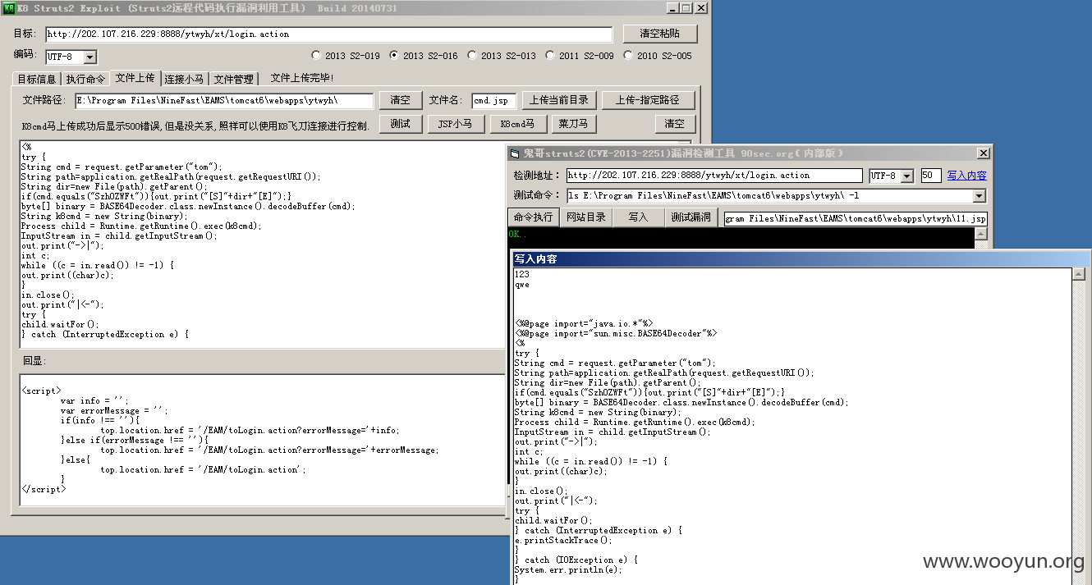This screenshot has width=1092, height=585.
Task: Click the K8cmd马 button
Action: point(517,124)
